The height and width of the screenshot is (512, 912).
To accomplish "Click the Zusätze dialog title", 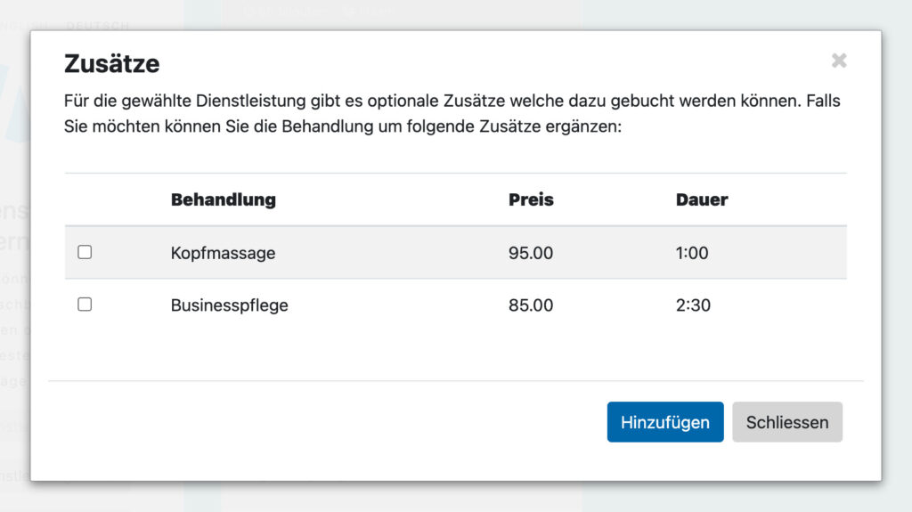I will (111, 64).
